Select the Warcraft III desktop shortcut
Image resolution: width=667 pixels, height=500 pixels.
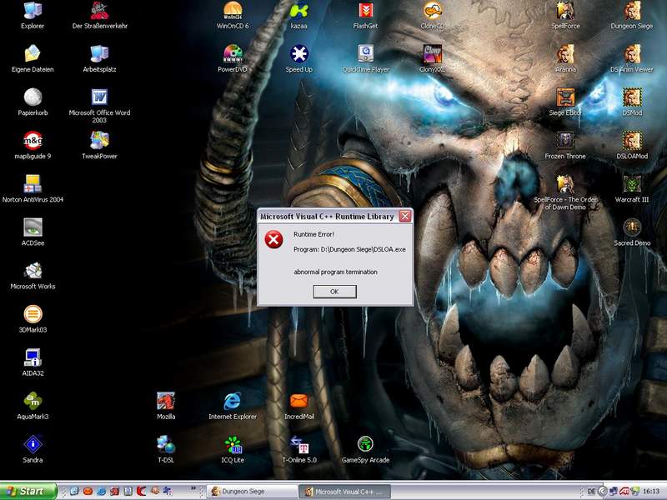(x=632, y=184)
